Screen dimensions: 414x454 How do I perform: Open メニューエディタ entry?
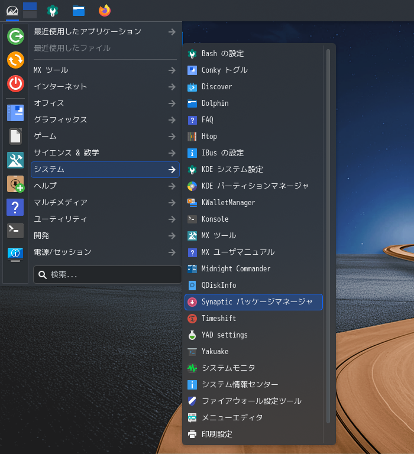[x=254, y=417]
